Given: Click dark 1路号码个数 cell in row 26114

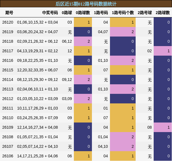Looking at the screenshot, I should [x=123, y=80].
